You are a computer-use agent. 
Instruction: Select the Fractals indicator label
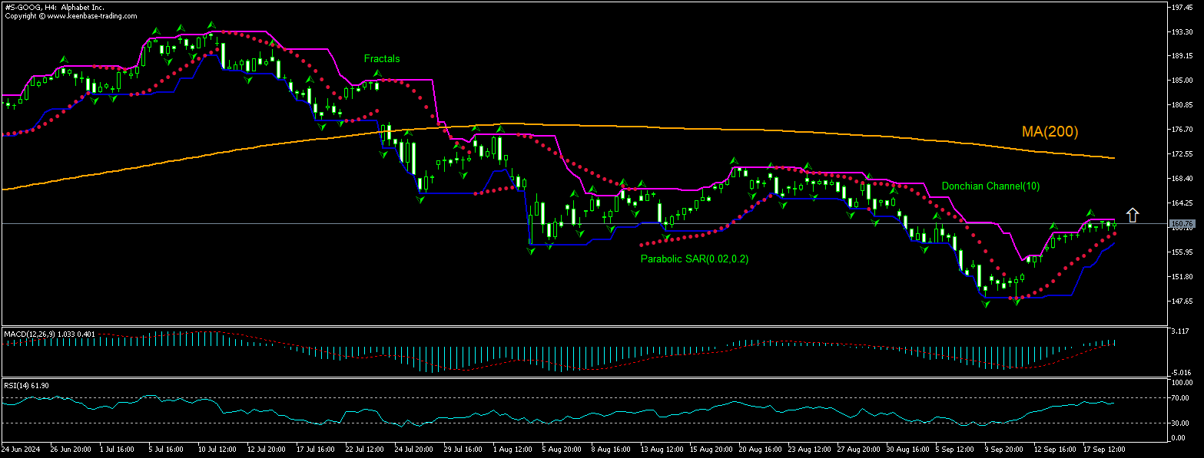coord(382,59)
